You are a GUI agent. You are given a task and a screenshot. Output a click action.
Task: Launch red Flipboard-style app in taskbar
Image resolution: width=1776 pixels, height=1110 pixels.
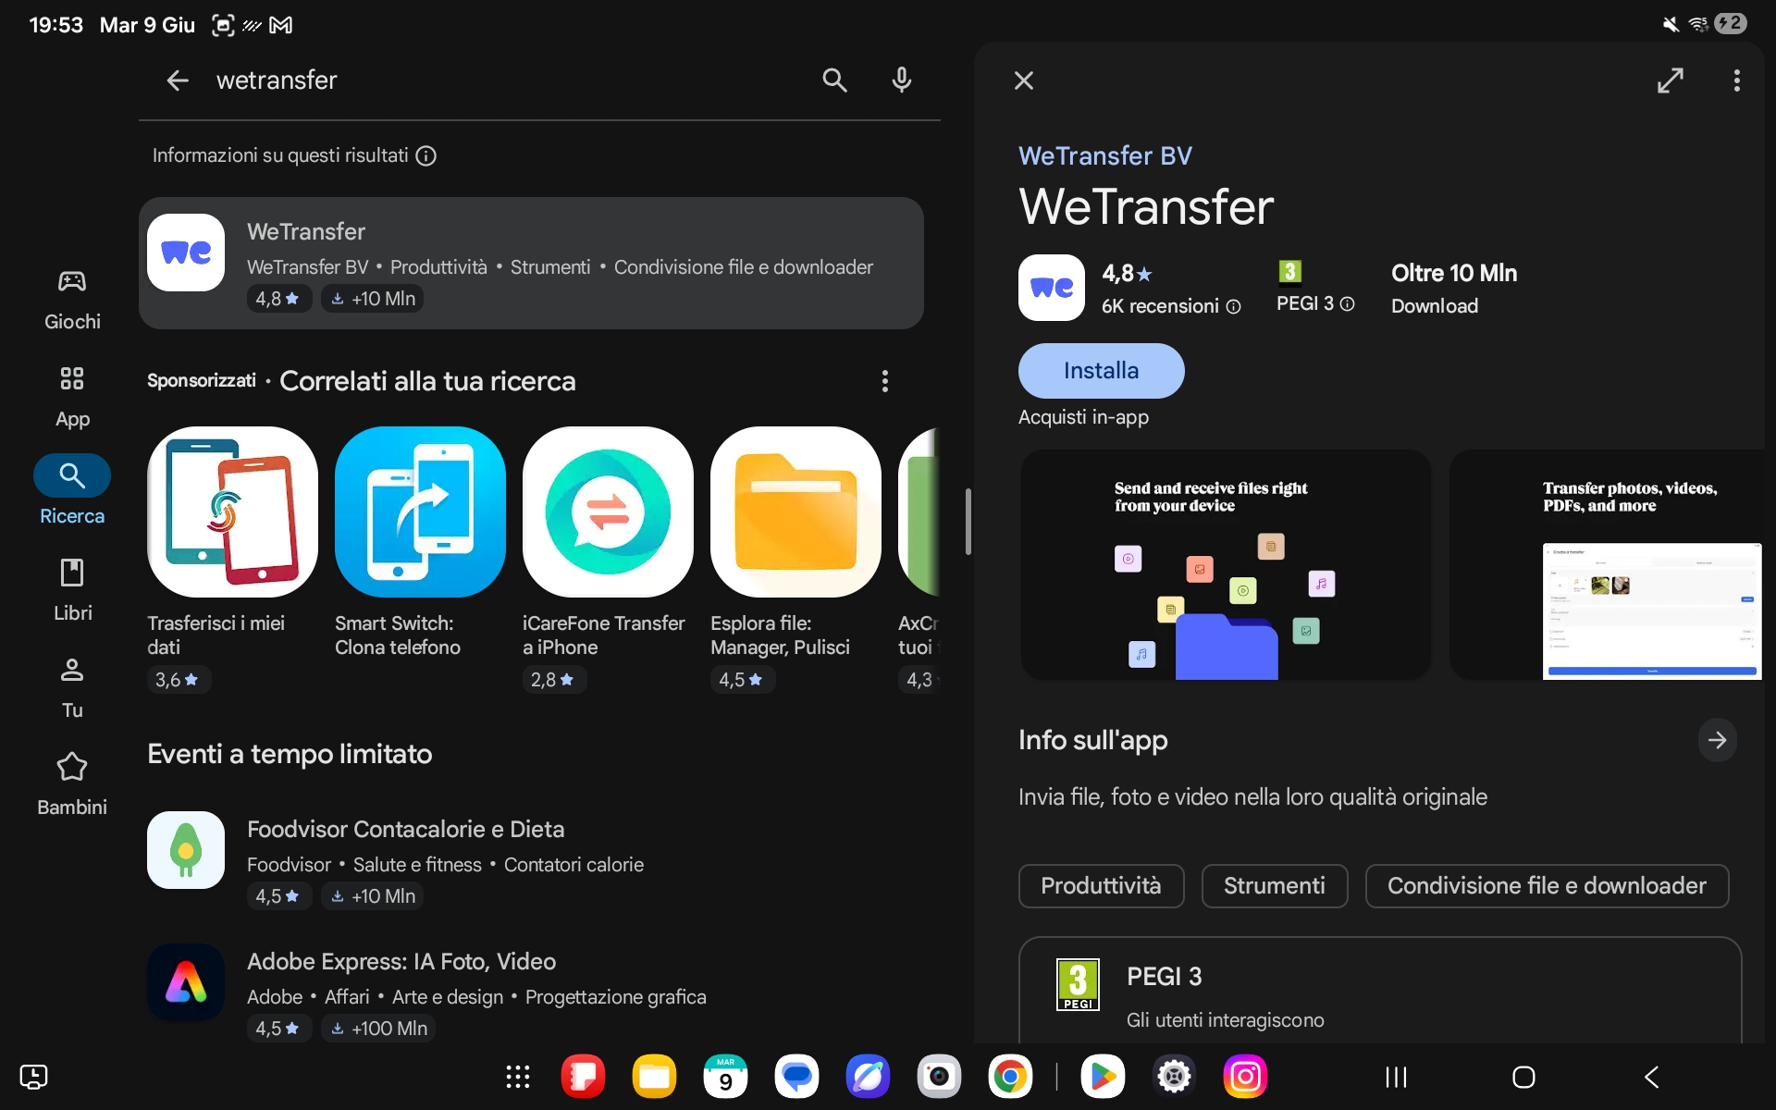tap(583, 1077)
